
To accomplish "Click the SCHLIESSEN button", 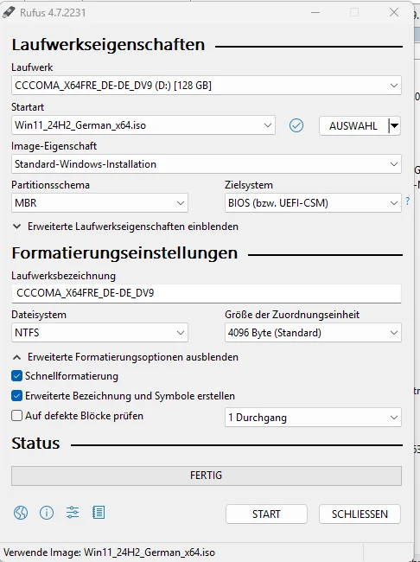I will click(360, 514).
